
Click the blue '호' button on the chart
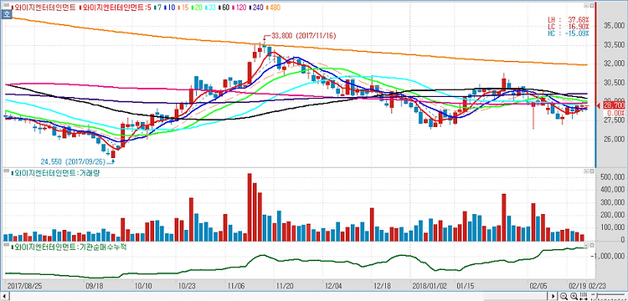[6, 13]
